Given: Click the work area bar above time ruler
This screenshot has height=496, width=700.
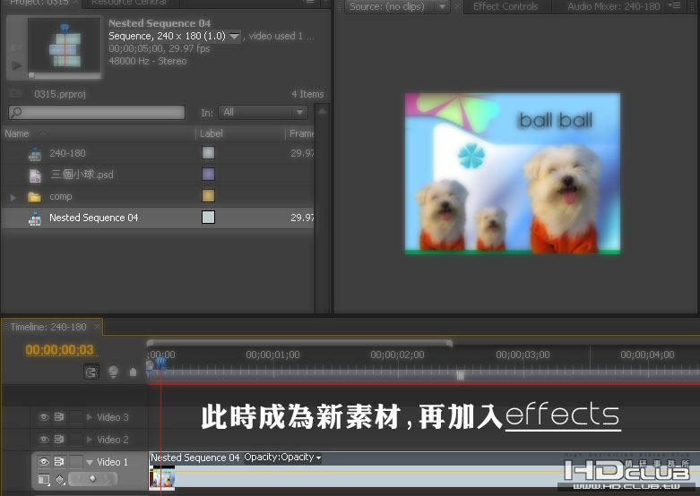Looking at the screenshot, I should [299, 343].
